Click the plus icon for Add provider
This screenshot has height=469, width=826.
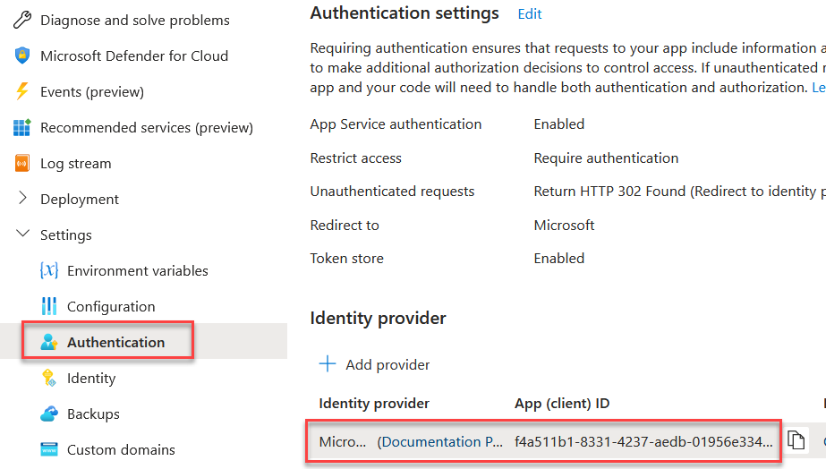[x=328, y=363]
